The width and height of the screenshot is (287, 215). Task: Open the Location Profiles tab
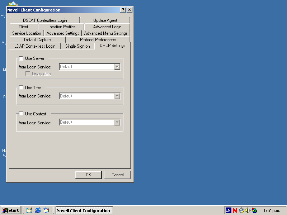[61, 27]
